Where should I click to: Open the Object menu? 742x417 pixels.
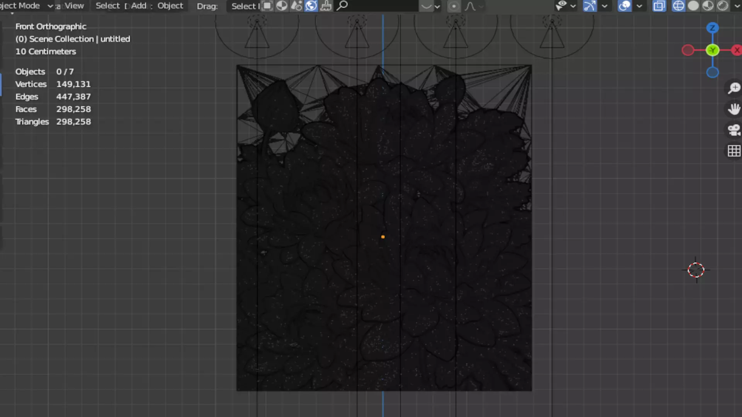point(170,6)
